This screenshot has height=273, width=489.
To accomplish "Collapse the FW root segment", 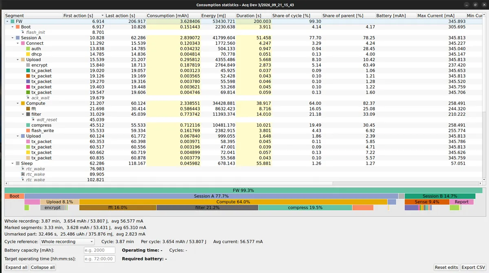I will tap(7, 21).
